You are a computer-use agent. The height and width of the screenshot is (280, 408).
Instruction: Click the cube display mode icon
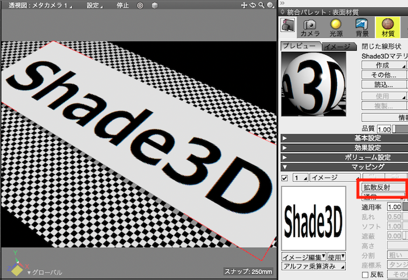click(154, 5)
